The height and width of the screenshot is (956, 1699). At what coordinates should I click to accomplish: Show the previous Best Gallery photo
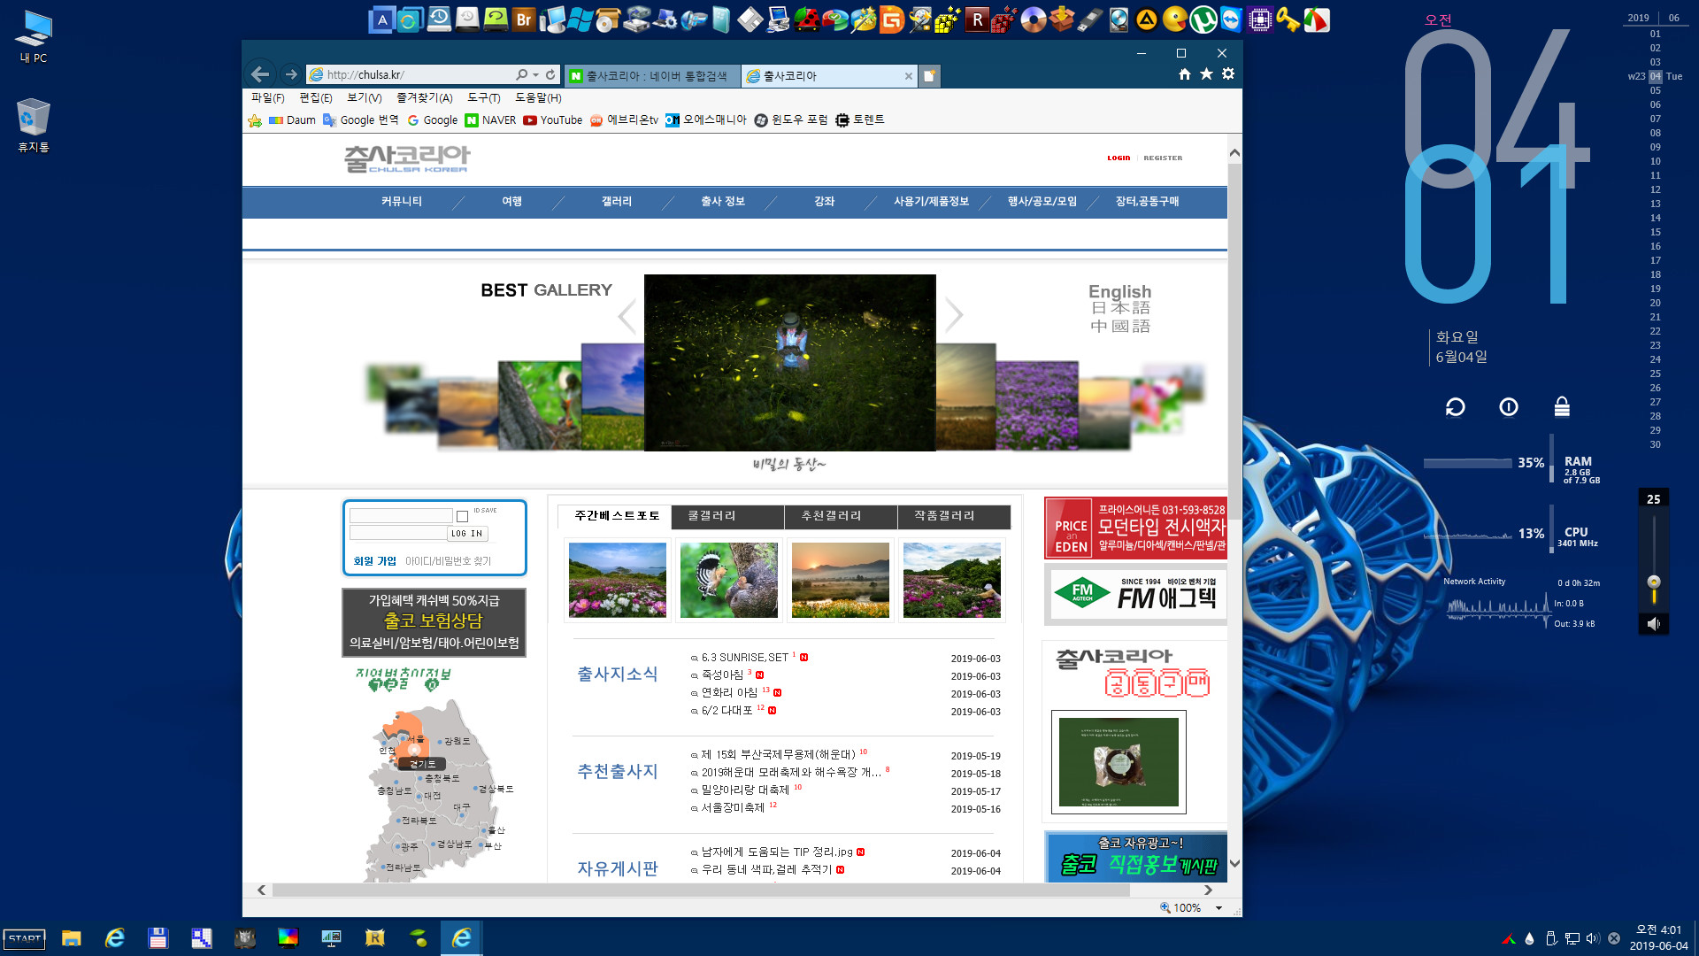tap(627, 315)
